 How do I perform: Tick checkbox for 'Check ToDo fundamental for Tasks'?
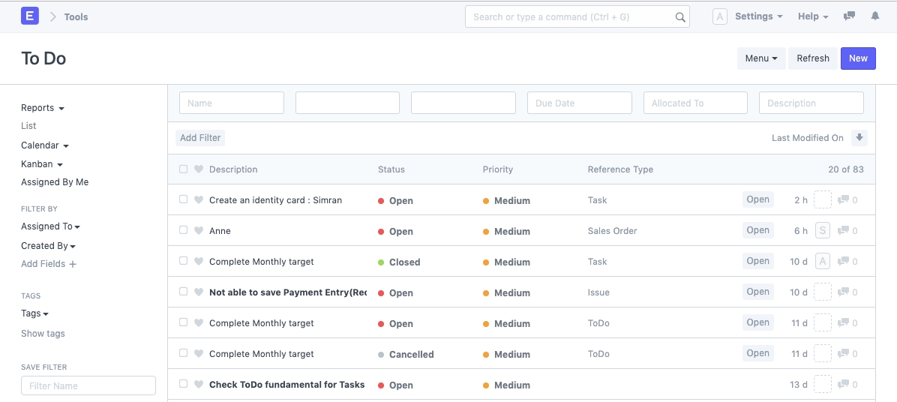[x=184, y=384]
